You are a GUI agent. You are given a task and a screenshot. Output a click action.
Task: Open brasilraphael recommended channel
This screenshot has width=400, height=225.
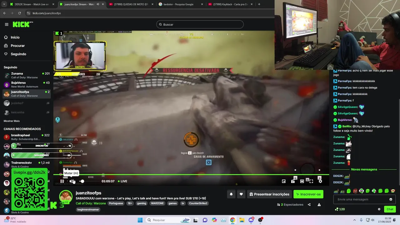pos(27,137)
